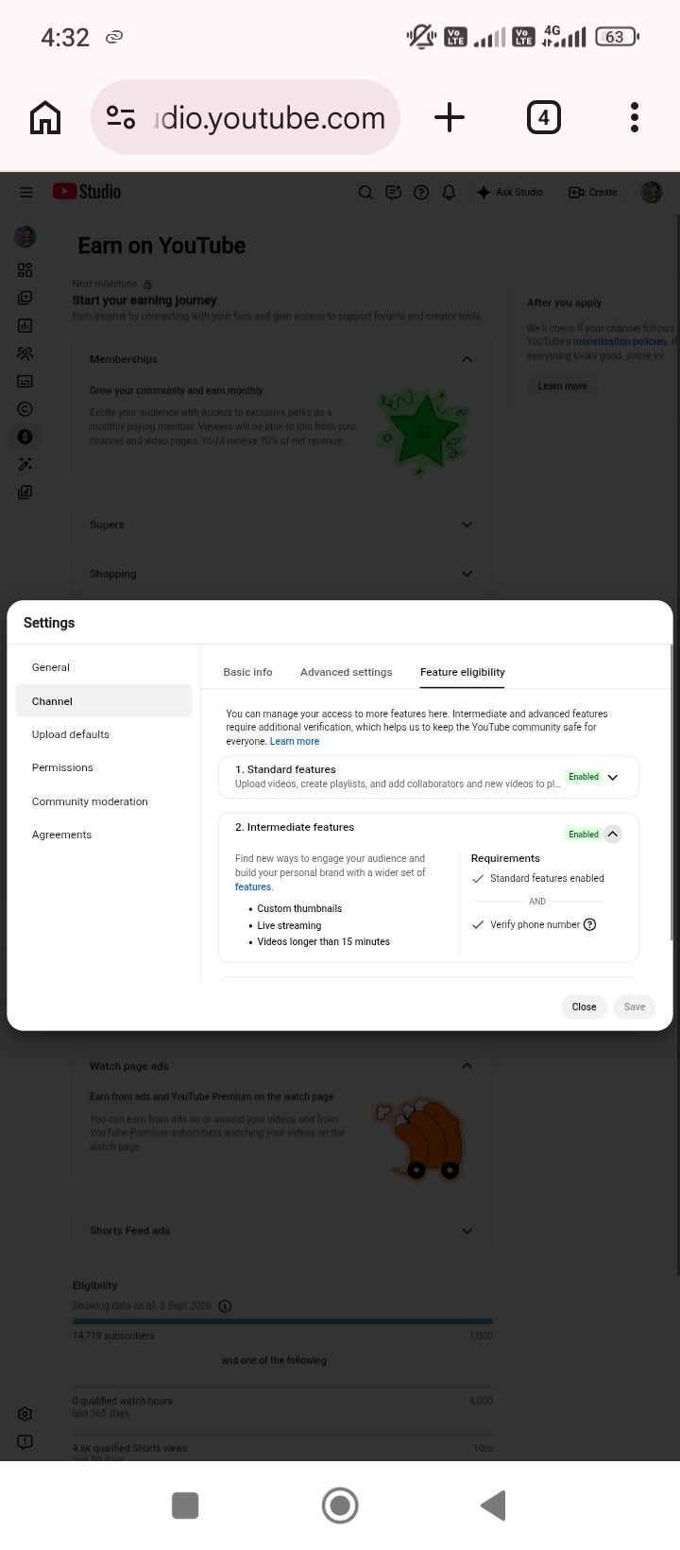Click the Close button in Settings dialog

[584, 1007]
